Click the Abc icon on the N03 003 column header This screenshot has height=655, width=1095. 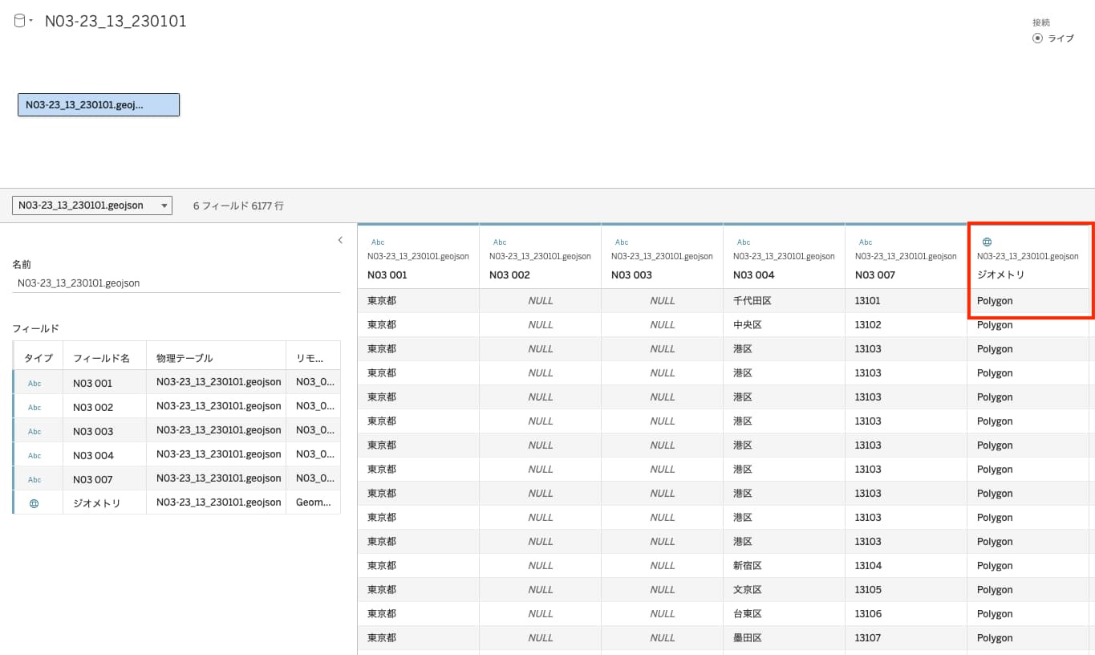point(622,242)
